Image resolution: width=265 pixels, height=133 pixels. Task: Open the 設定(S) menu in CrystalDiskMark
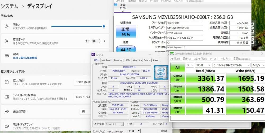coord(187,59)
